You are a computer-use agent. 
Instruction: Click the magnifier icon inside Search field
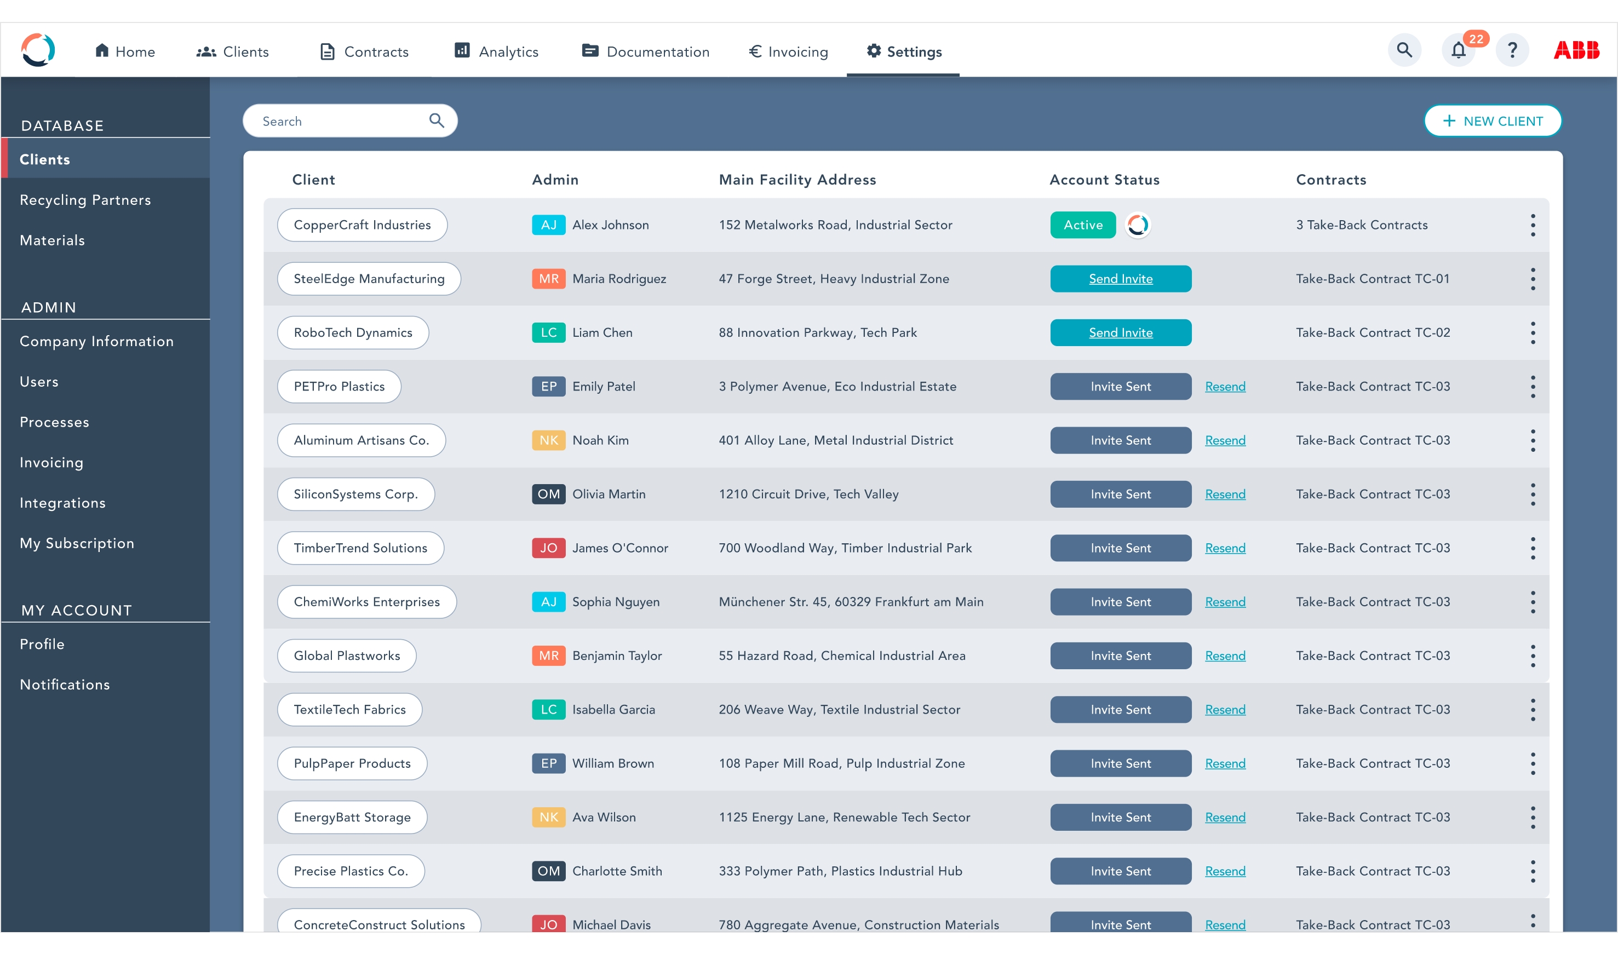click(x=437, y=121)
